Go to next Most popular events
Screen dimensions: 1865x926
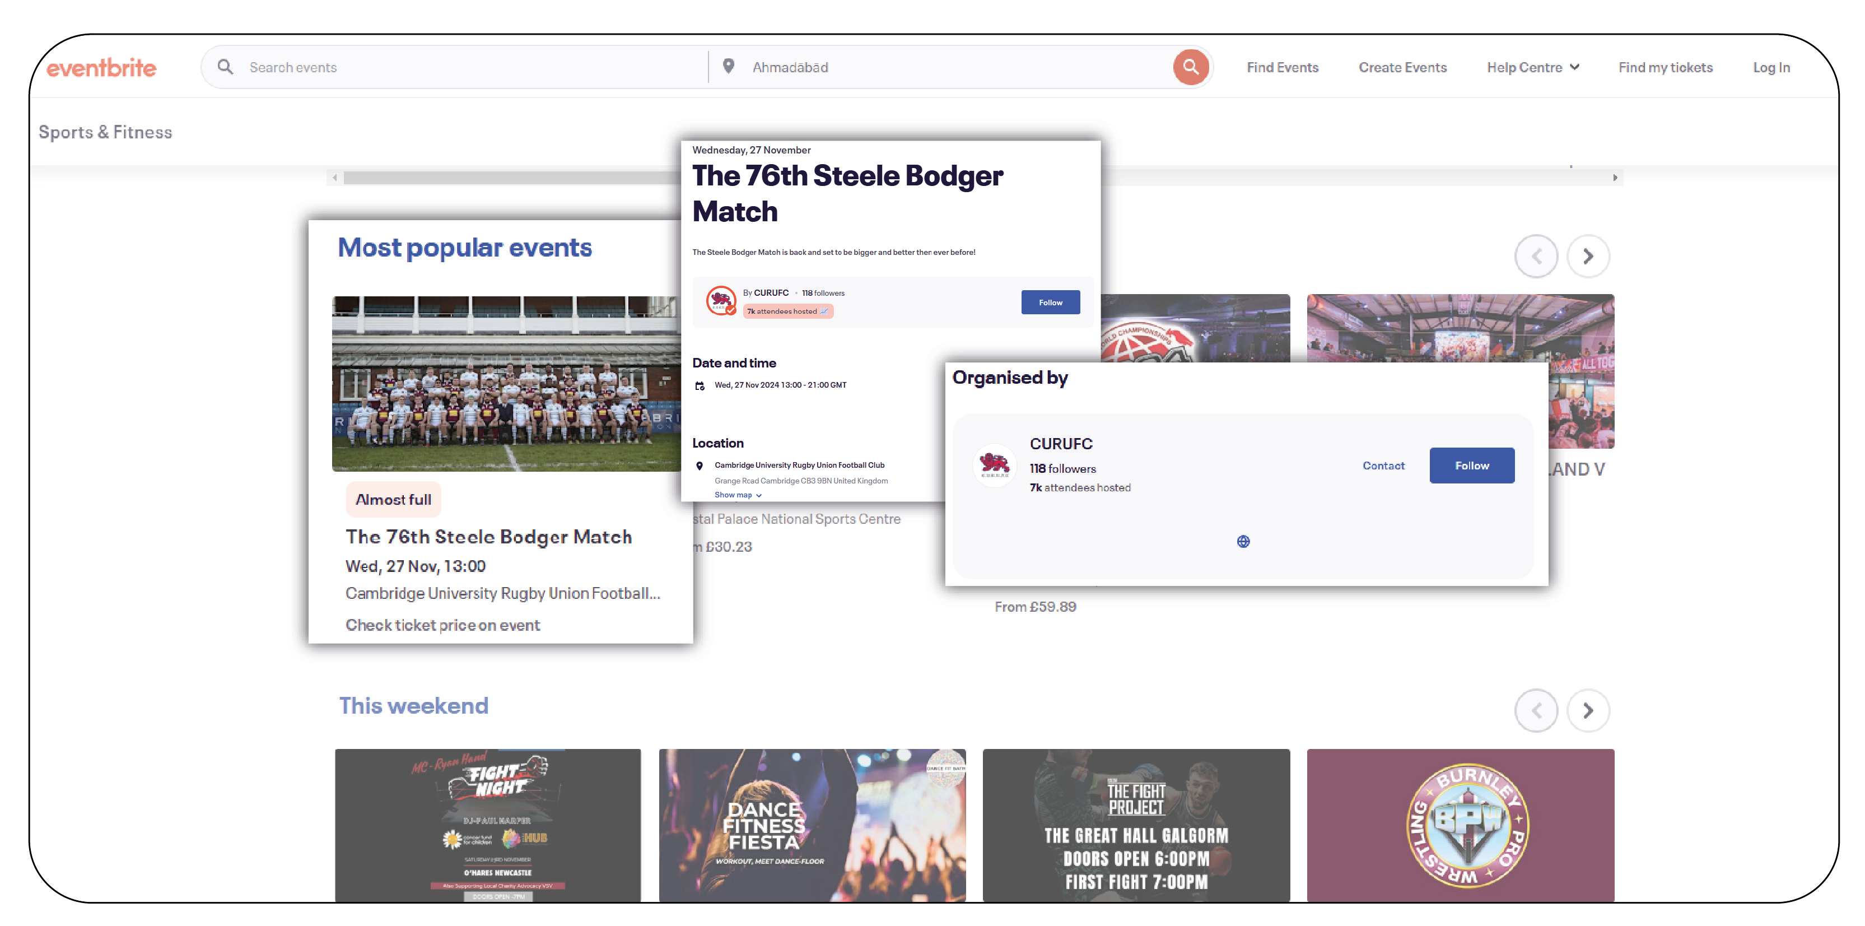pyautogui.click(x=1588, y=257)
